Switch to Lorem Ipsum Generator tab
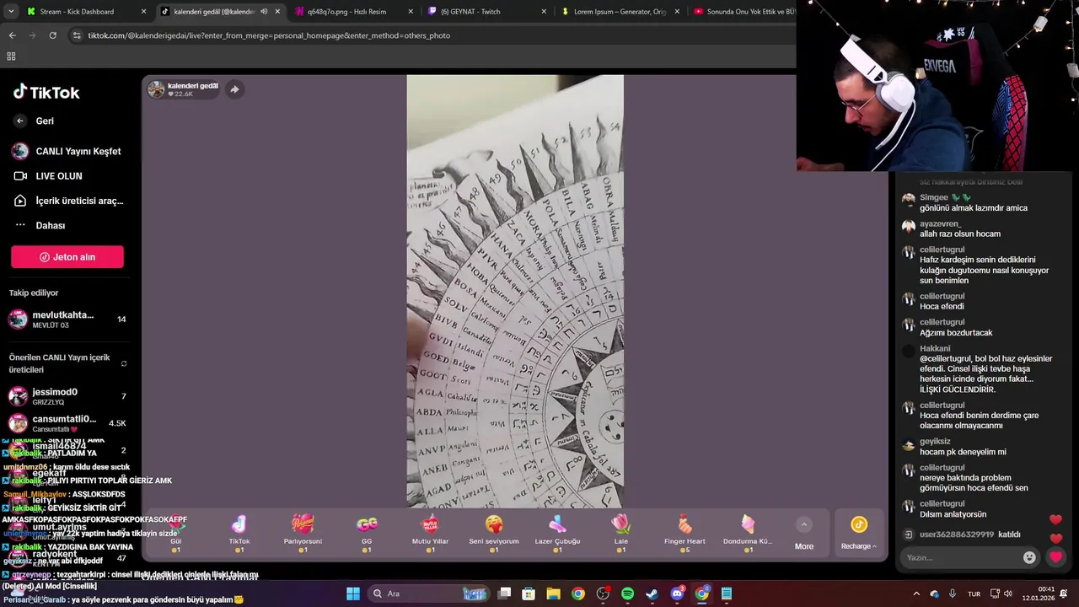1079x607 pixels. (620, 12)
